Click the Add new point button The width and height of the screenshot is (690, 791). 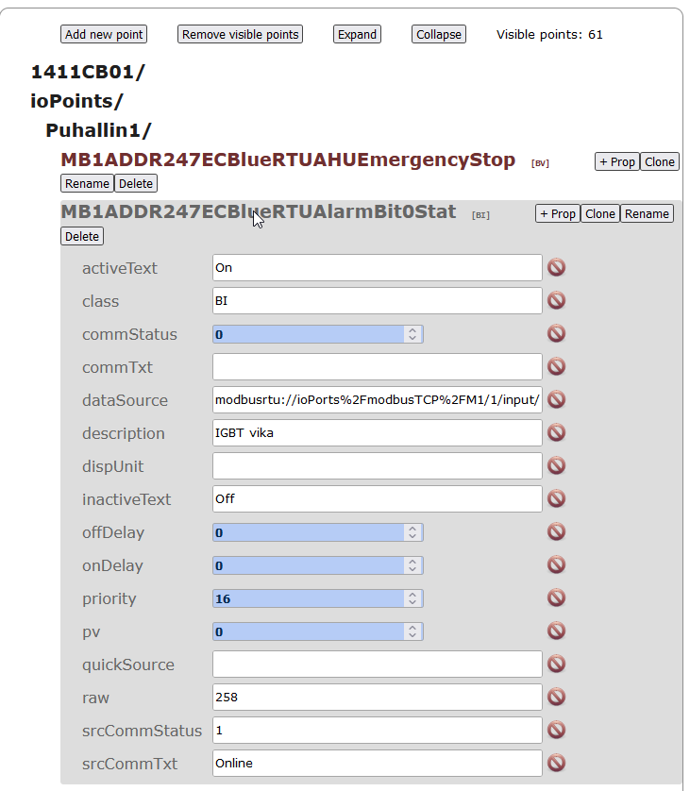click(104, 35)
